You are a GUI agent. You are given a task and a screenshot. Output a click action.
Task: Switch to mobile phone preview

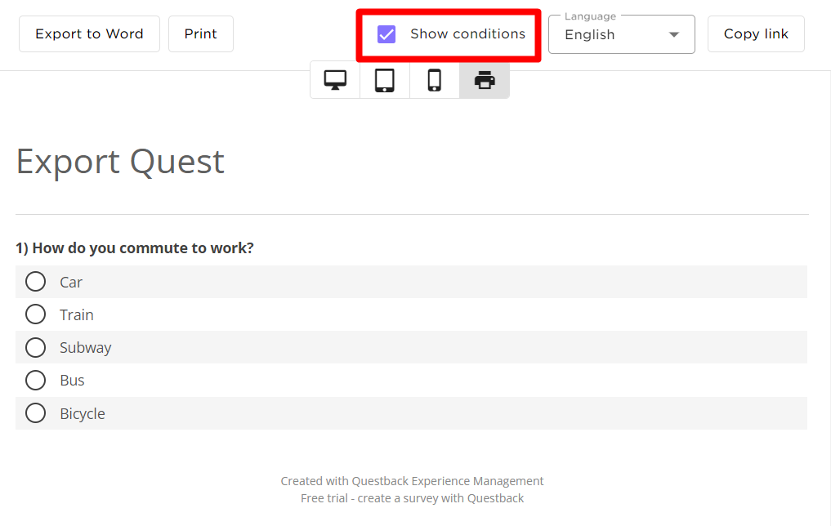coord(435,81)
